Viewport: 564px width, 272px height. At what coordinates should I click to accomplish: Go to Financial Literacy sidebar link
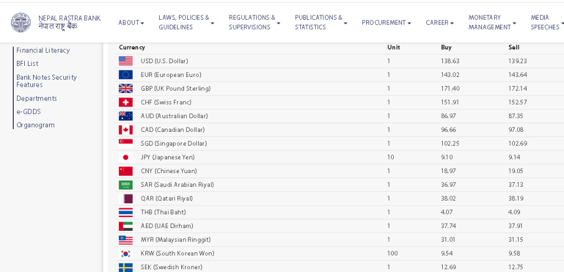click(x=43, y=51)
